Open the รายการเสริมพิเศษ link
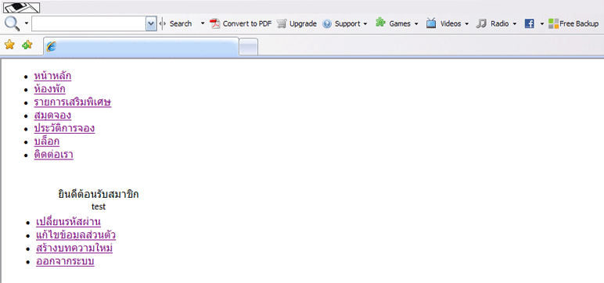The width and height of the screenshot is (604, 283). (73, 102)
